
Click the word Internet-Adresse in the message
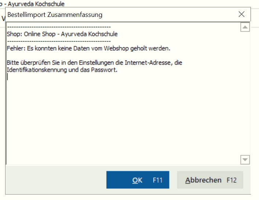(x=149, y=63)
